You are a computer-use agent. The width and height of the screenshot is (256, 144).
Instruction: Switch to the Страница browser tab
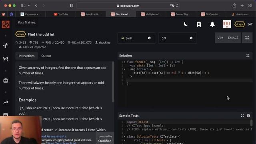point(31,14)
